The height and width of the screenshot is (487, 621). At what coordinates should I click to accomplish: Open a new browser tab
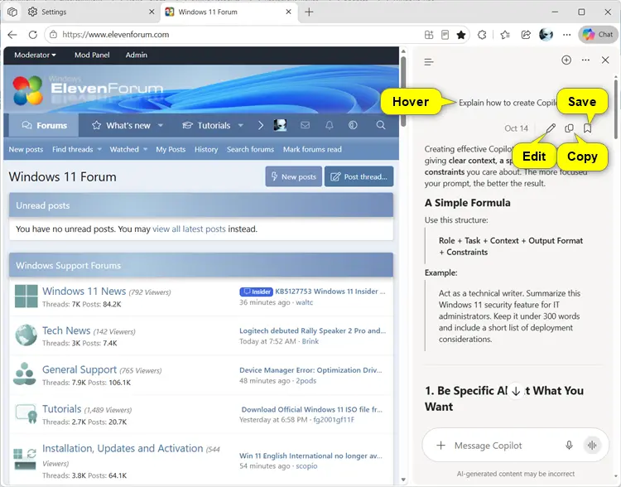click(x=309, y=12)
